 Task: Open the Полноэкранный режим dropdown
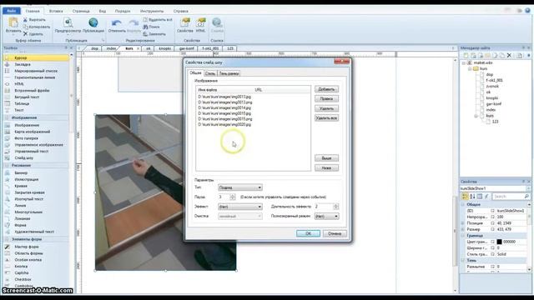326,216
